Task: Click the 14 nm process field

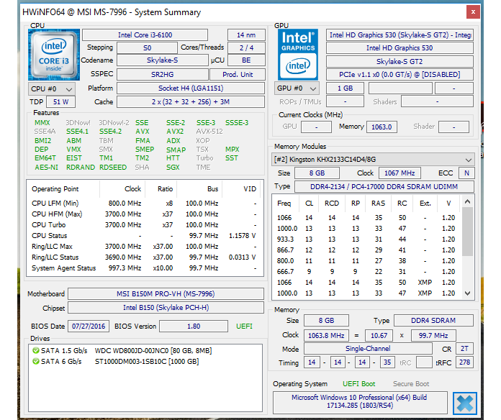Action: (x=246, y=35)
